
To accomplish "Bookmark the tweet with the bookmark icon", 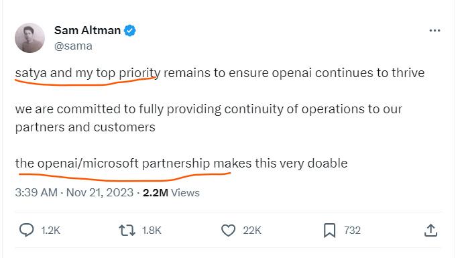I will 329,230.
